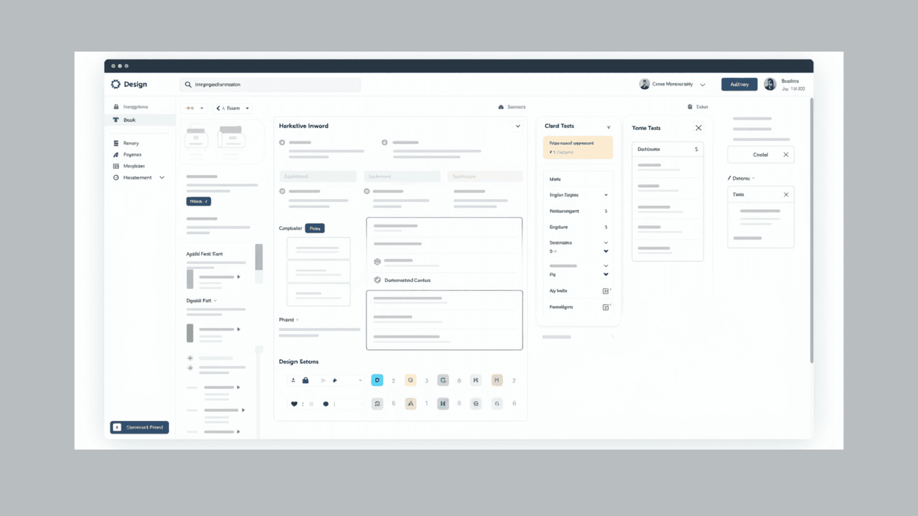Click the lock icon in the Design Betons row
Screen dimensions: 918x516
tap(306, 380)
